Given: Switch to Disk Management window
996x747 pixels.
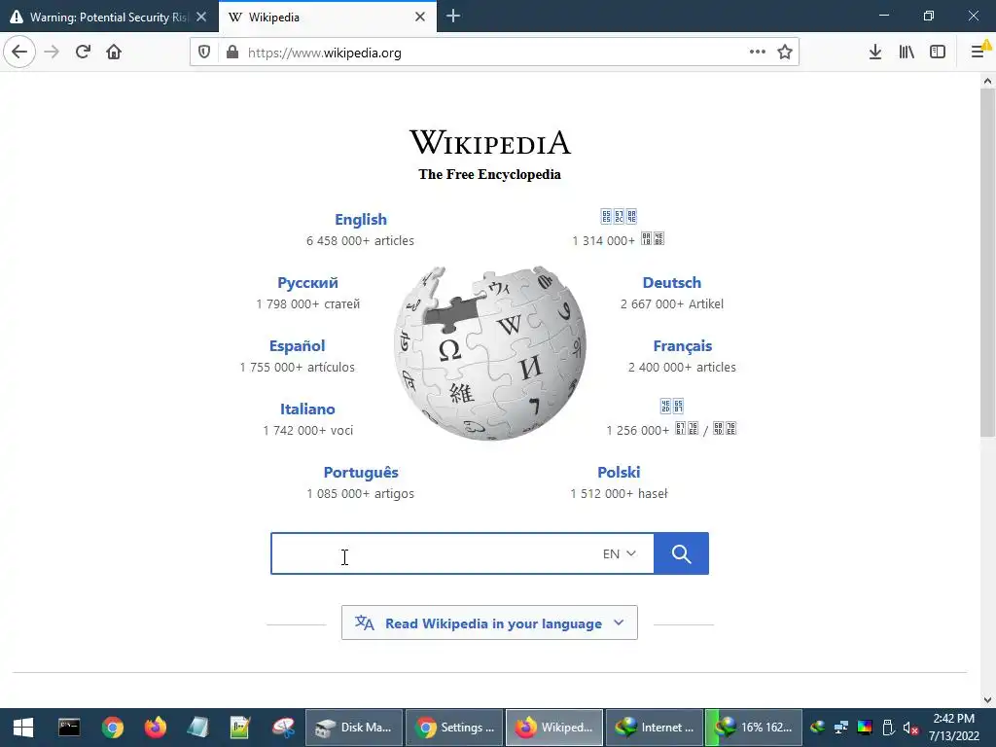Looking at the screenshot, I should (354, 728).
